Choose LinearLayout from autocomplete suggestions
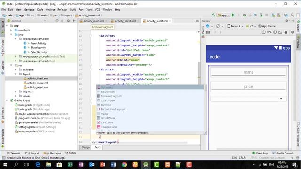Screen dimensions: 301x169 coord(150,96)
